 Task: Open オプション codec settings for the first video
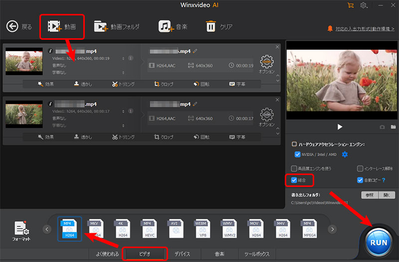click(x=267, y=65)
